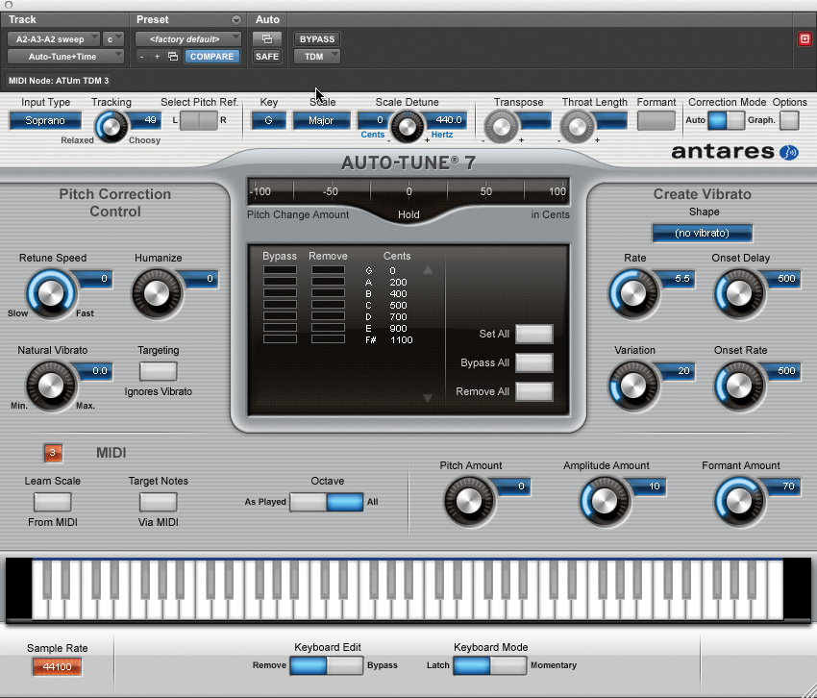Switch Keyboard Mode Latch/Momentary toggle
817x698 pixels.
(490, 665)
